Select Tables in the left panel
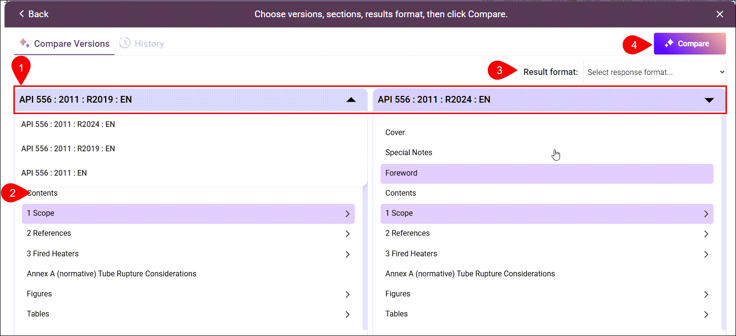This screenshot has height=336, width=736. pyautogui.click(x=188, y=314)
